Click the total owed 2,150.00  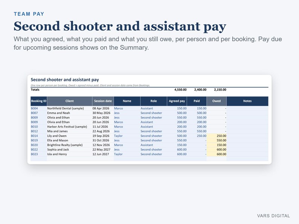tap(220, 90)
